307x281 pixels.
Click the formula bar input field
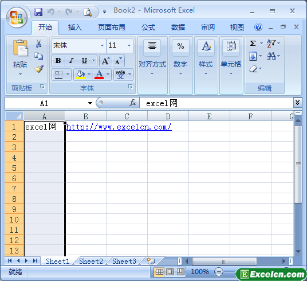tap(216, 103)
